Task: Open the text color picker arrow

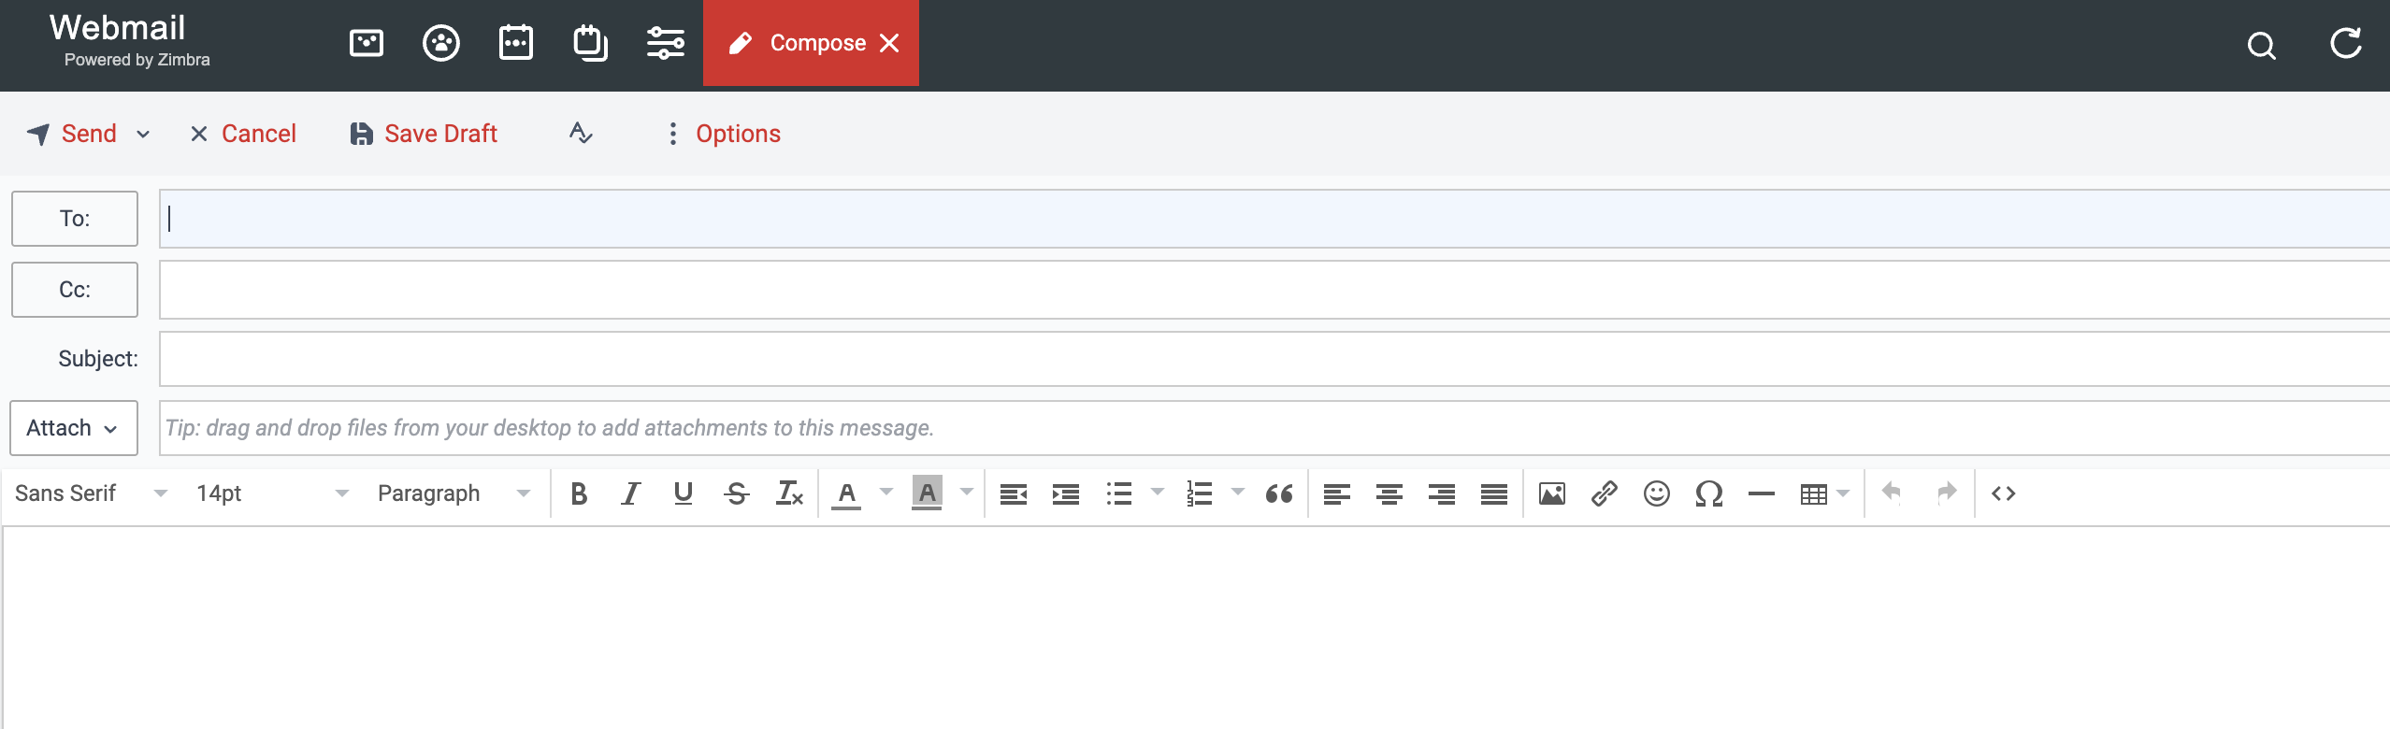Action: click(886, 492)
